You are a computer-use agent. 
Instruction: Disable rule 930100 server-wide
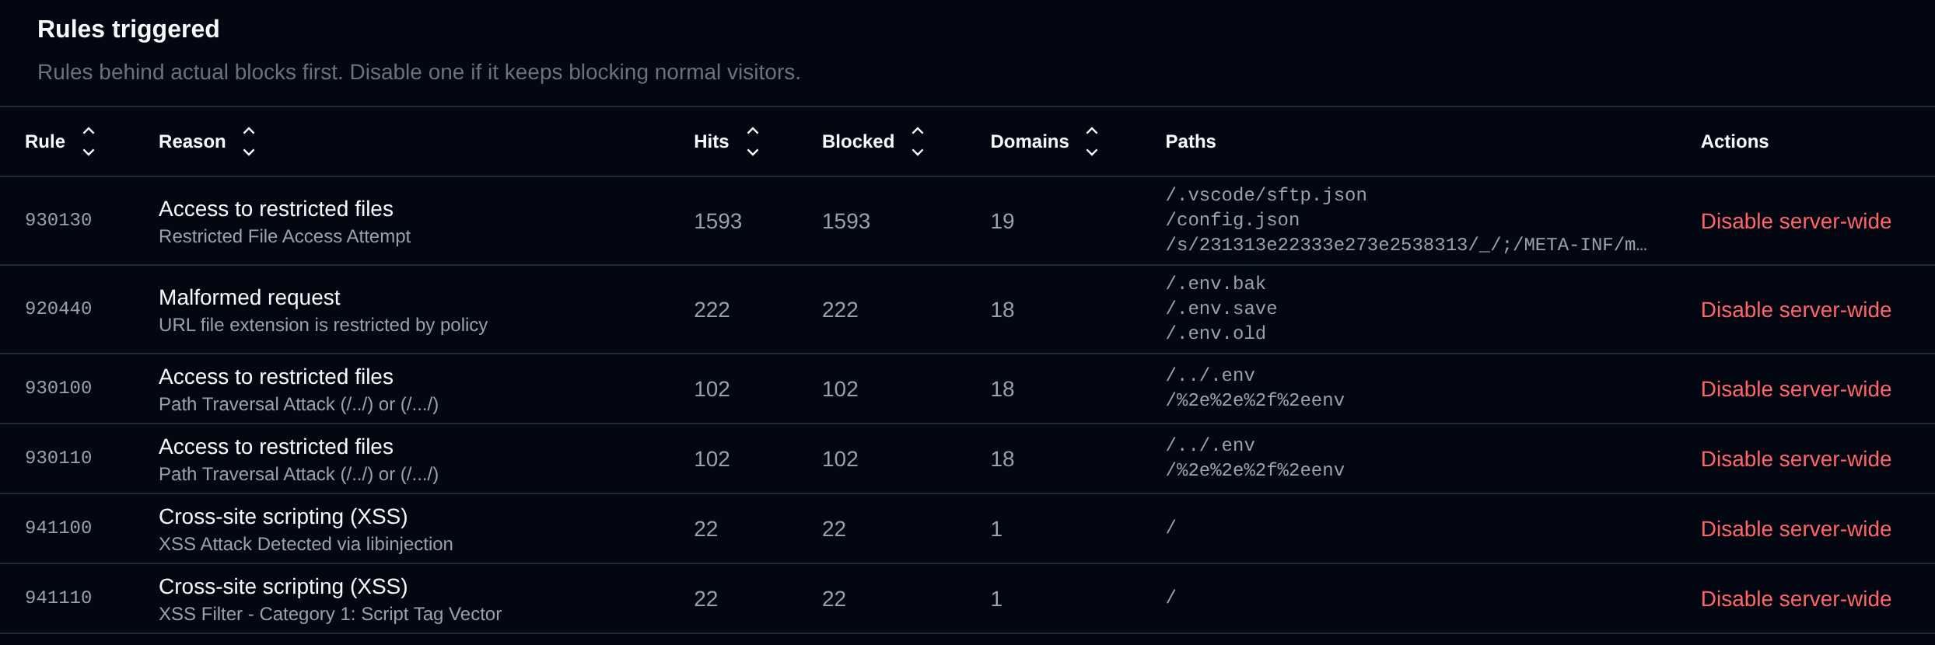(1796, 389)
